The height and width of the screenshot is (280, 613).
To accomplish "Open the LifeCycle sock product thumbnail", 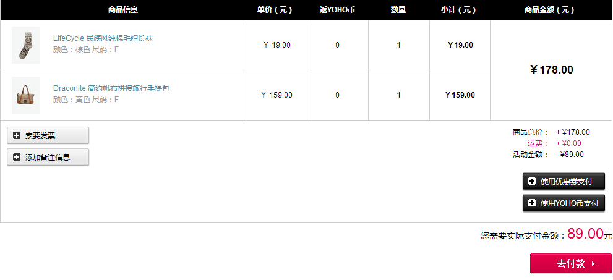I will (x=25, y=45).
